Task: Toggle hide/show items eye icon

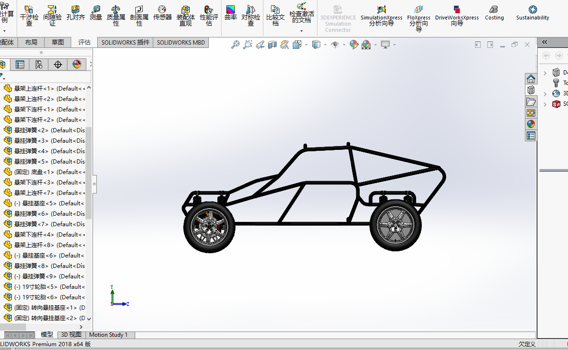Action: (x=335, y=45)
